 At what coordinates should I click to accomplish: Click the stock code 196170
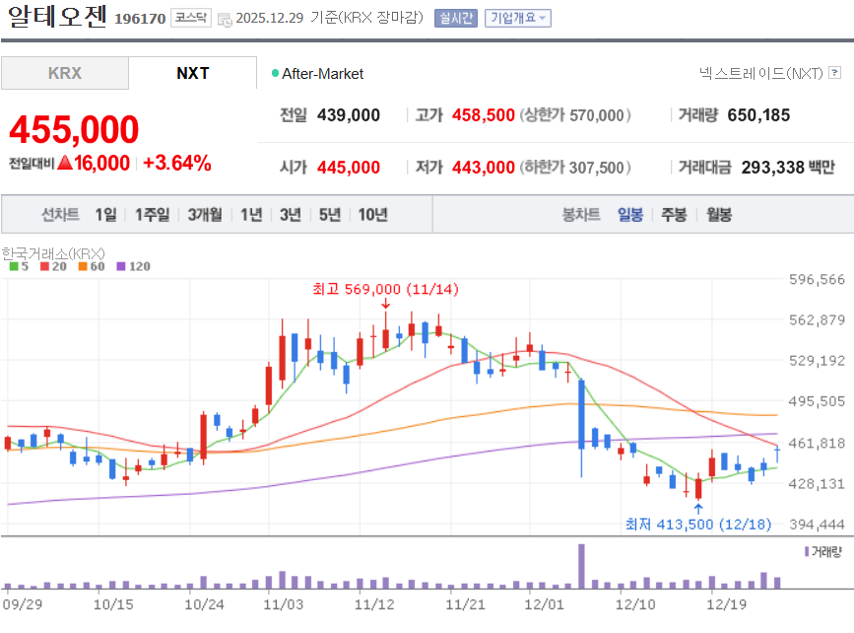(140, 19)
